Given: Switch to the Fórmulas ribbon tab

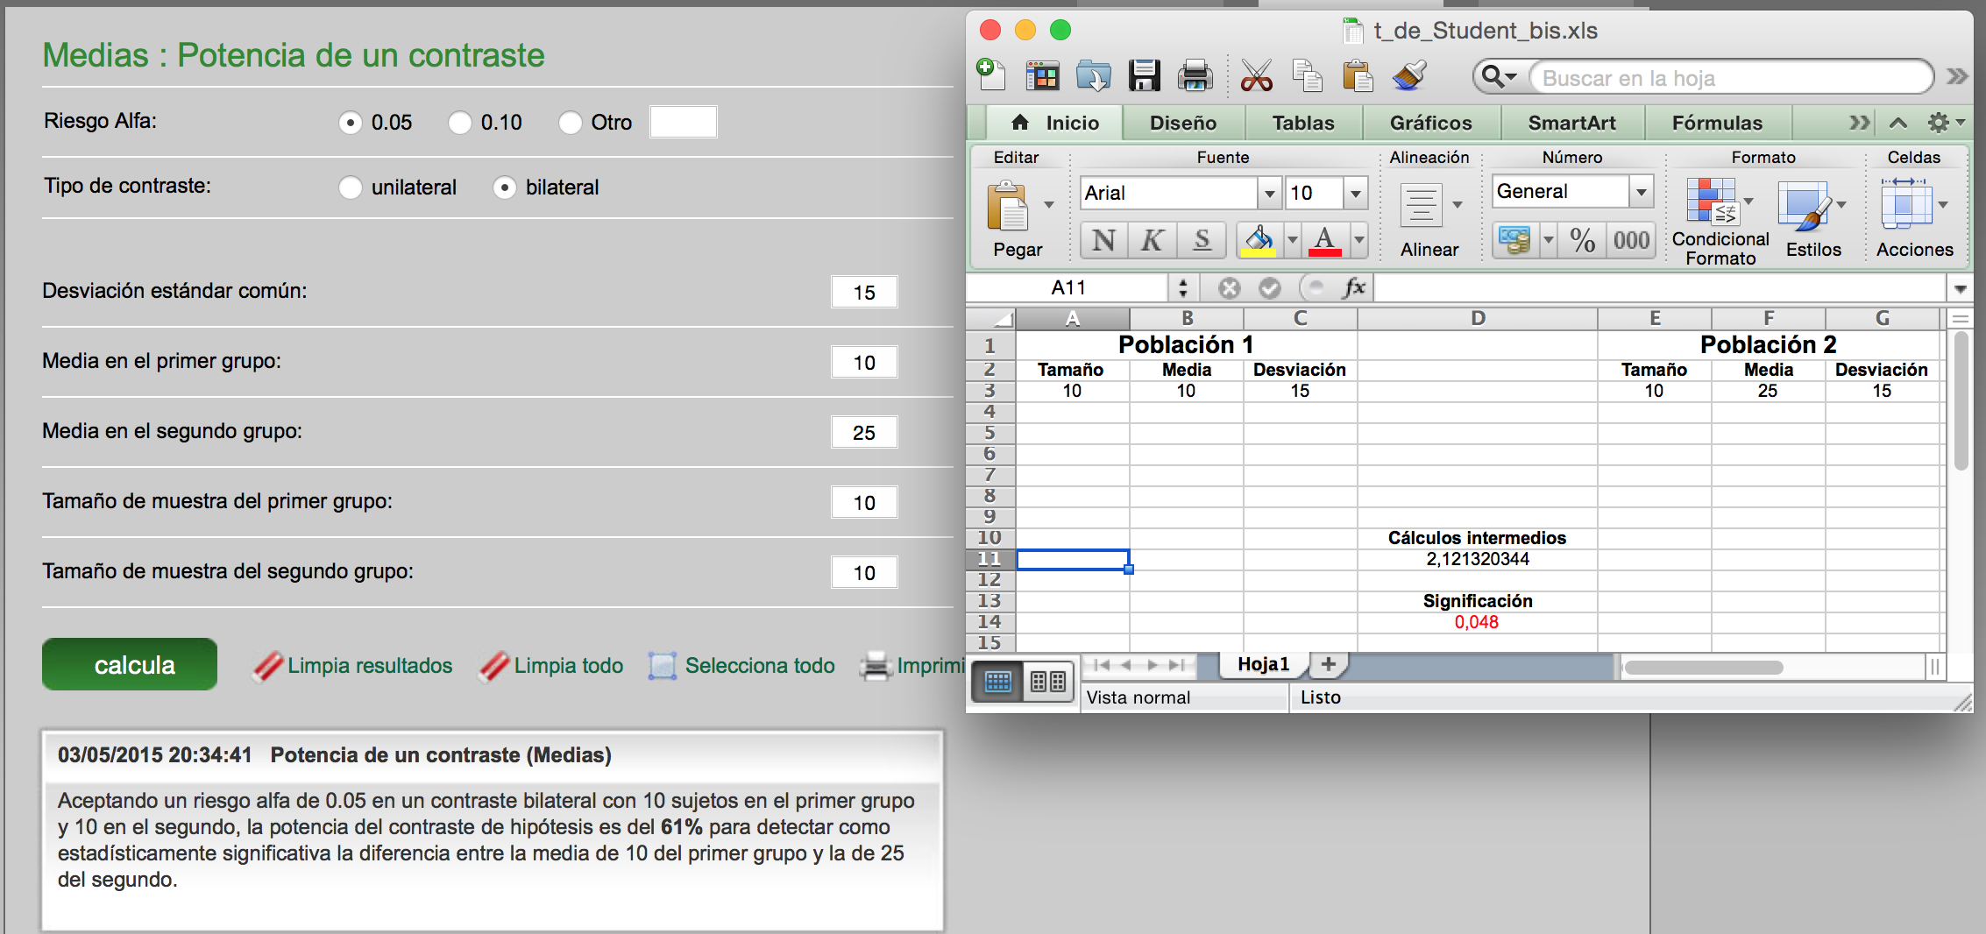Looking at the screenshot, I should click(x=1716, y=123).
